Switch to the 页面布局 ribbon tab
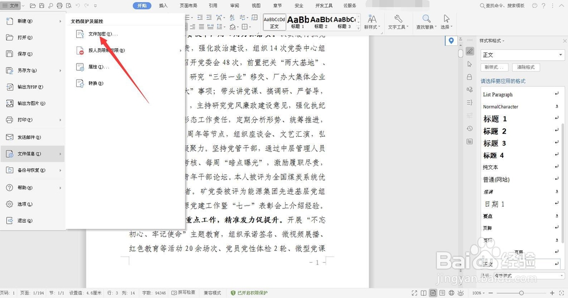 [189, 6]
